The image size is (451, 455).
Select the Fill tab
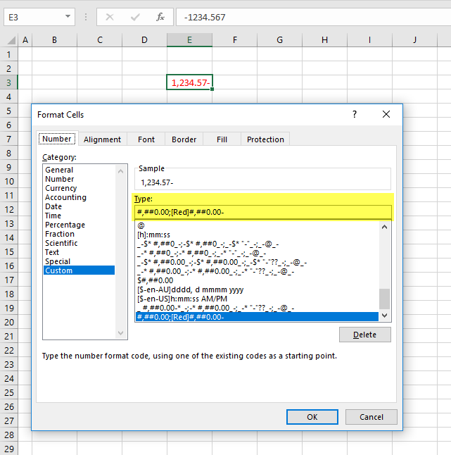[x=222, y=139]
